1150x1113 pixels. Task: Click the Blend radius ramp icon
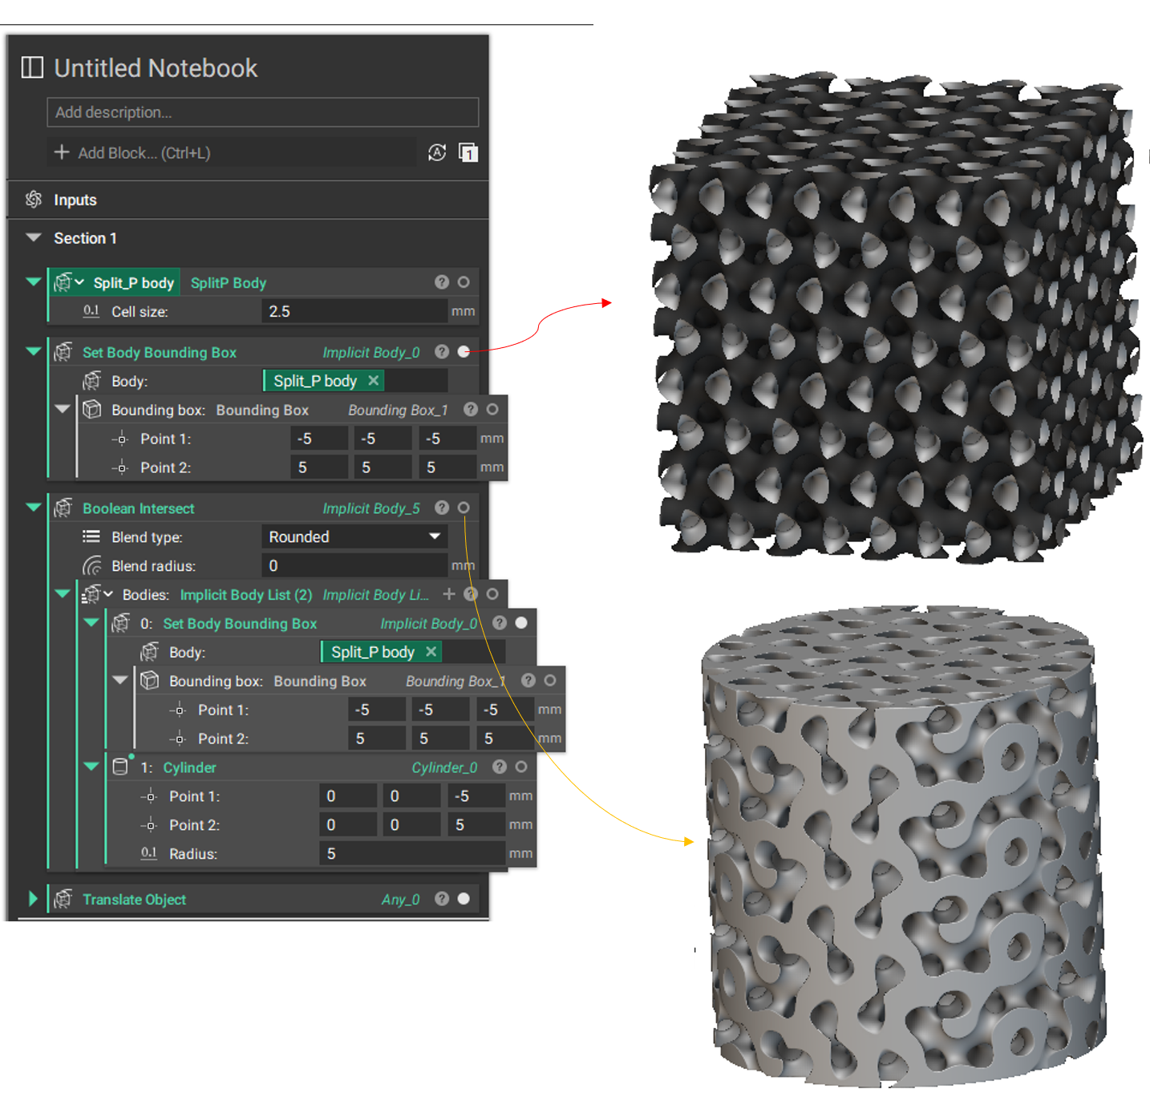[91, 565]
